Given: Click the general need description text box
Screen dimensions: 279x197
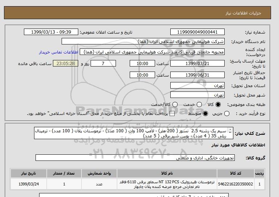Looking at the screenshot, I should tap(134, 133).
